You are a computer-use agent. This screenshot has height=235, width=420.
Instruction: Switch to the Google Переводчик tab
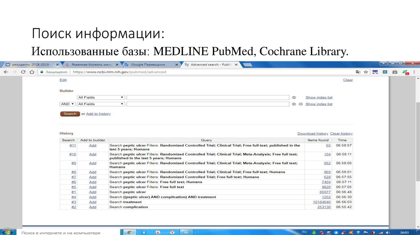click(150, 65)
